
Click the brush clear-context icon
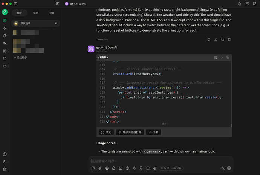click(141, 168)
